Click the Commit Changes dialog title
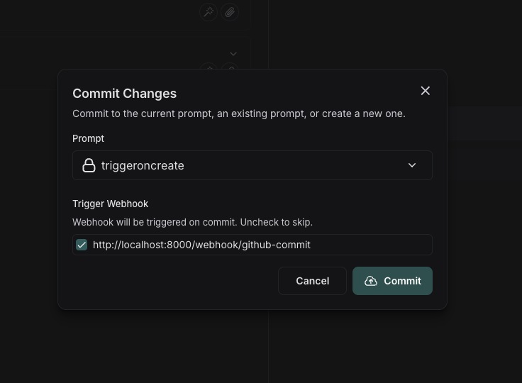 click(125, 94)
